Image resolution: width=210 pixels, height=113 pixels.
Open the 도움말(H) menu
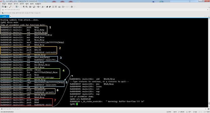38,4
